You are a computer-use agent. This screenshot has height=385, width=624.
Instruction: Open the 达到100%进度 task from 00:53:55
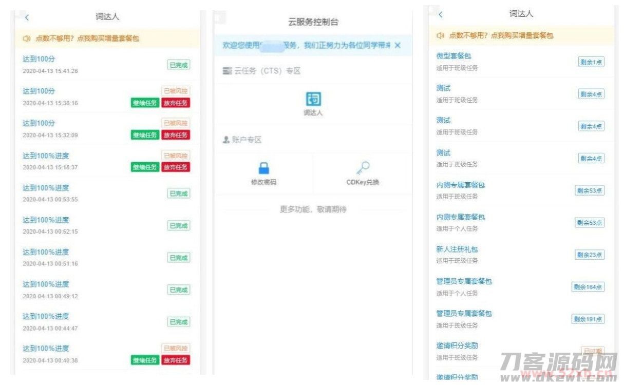coord(46,188)
